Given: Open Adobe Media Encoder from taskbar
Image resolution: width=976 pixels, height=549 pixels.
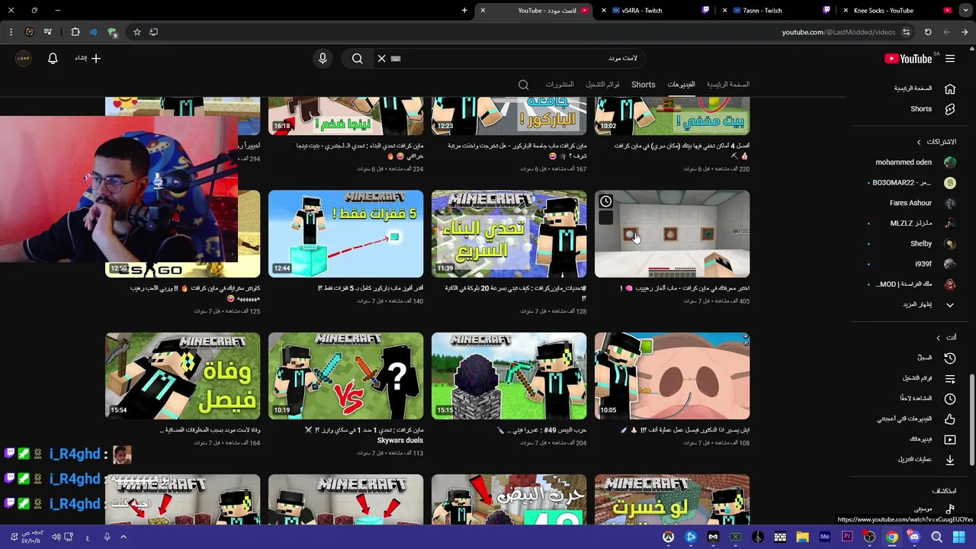Looking at the screenshot, I should [x=824, y=537].
